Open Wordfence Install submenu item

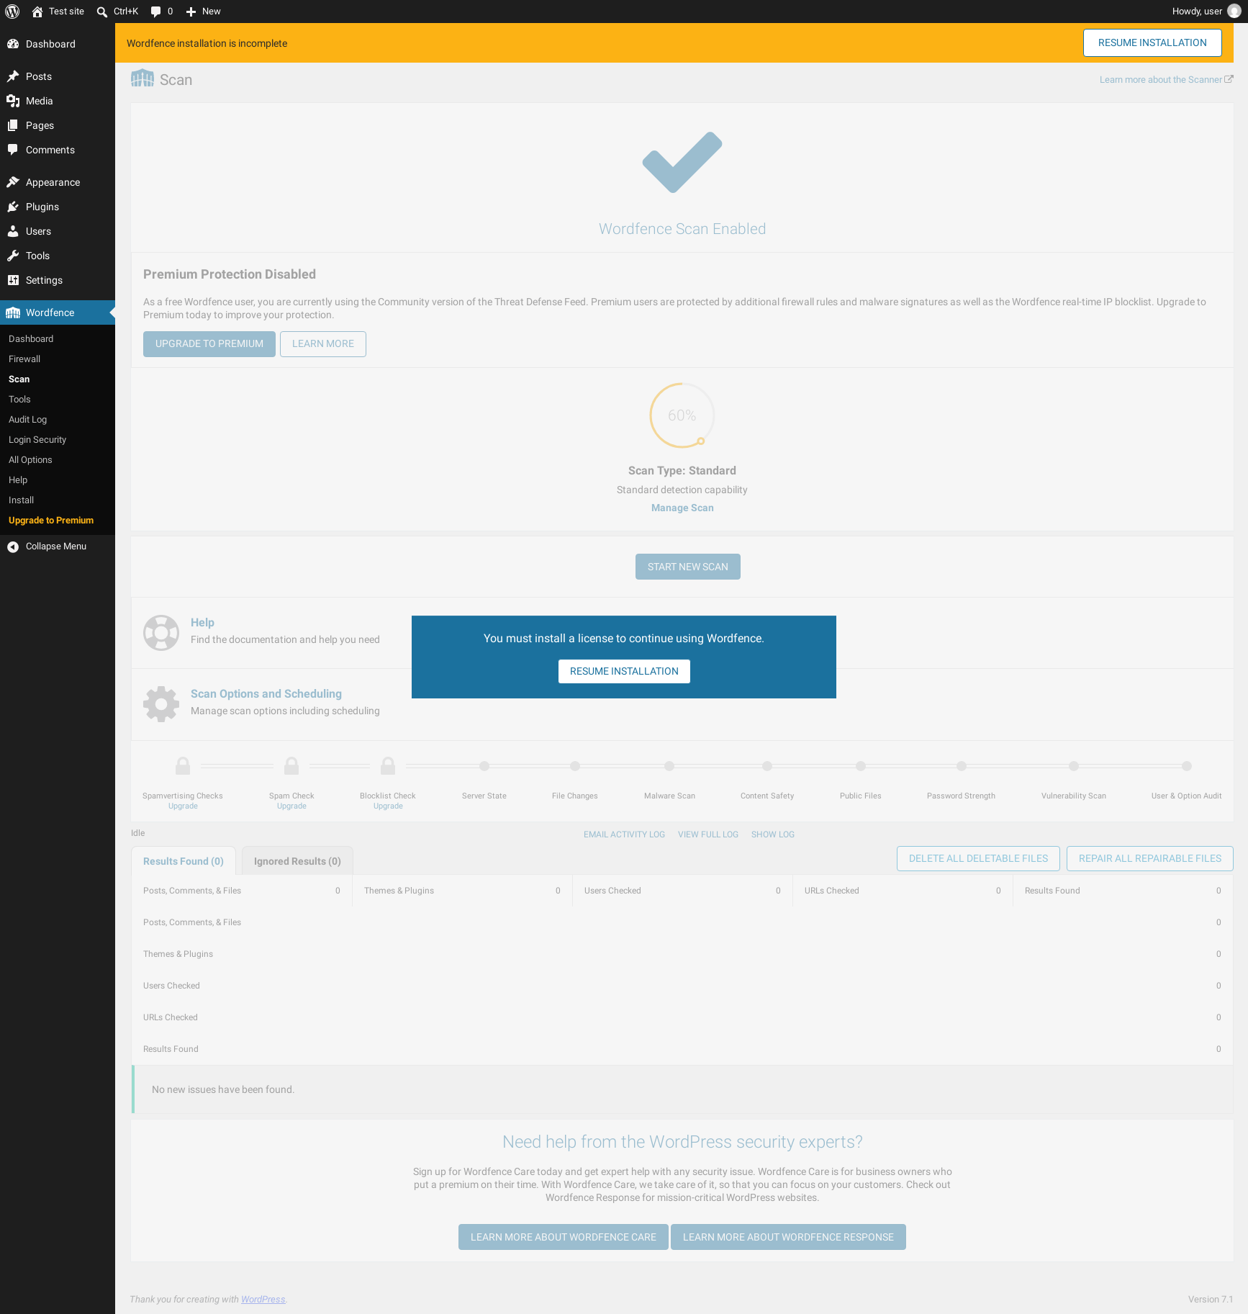pos(21,500)
